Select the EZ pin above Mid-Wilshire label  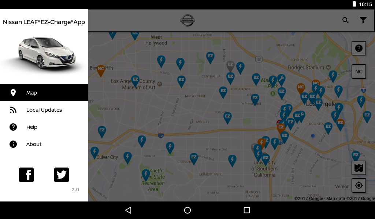click(182, 81)
